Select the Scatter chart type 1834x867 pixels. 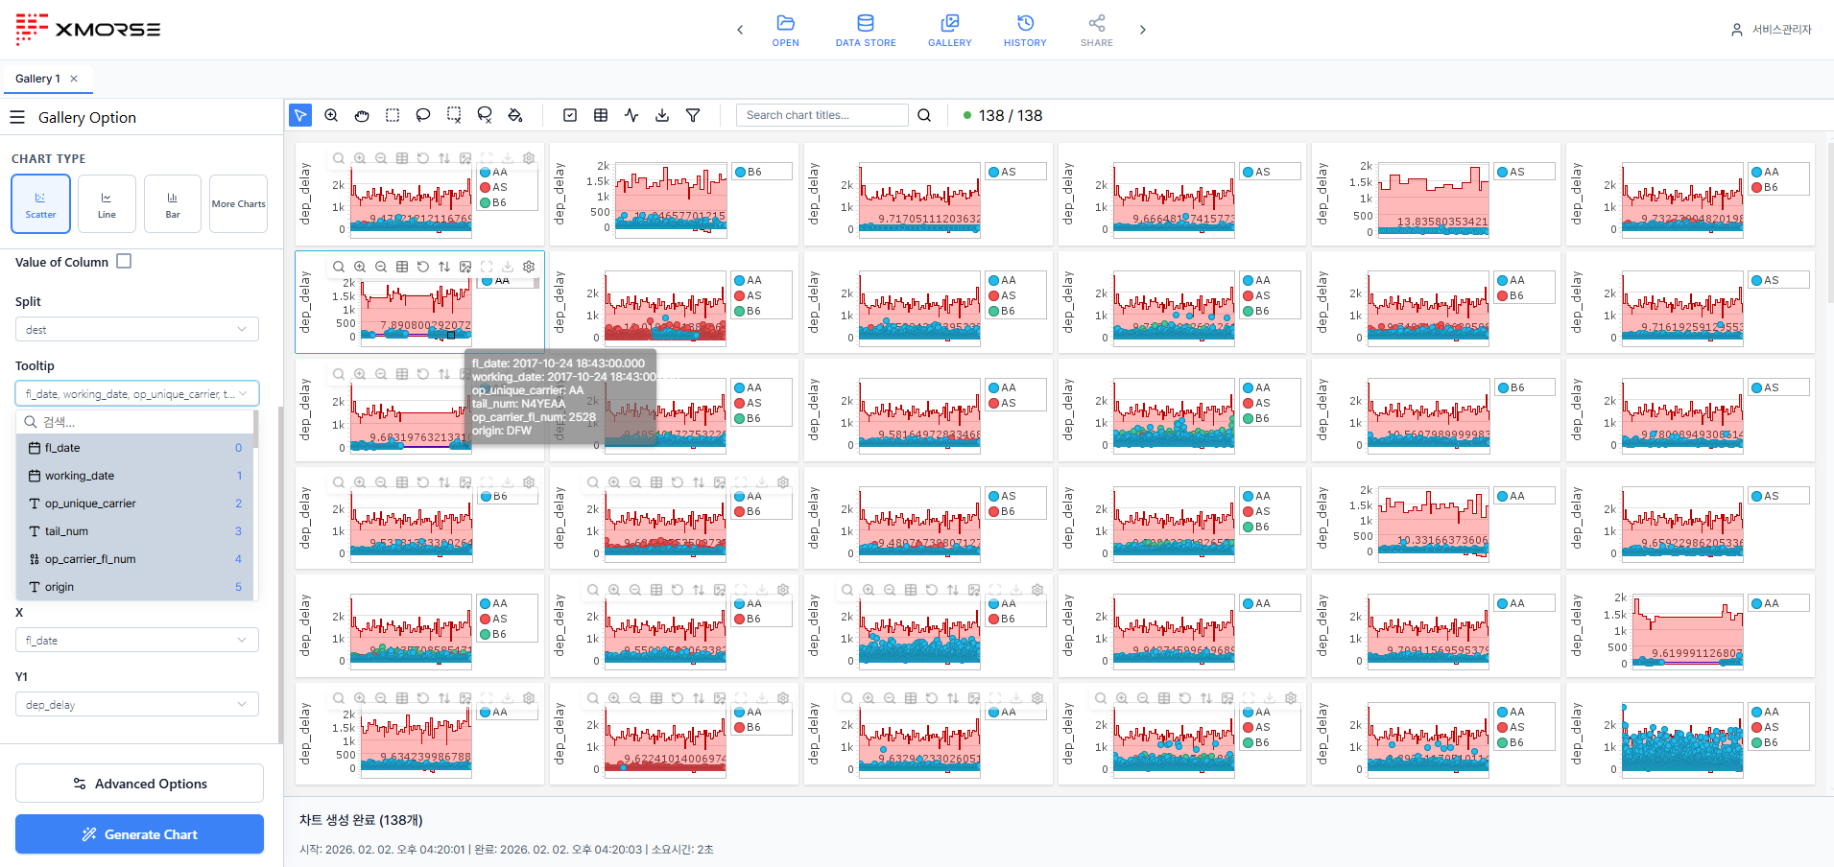pos(40,203)
